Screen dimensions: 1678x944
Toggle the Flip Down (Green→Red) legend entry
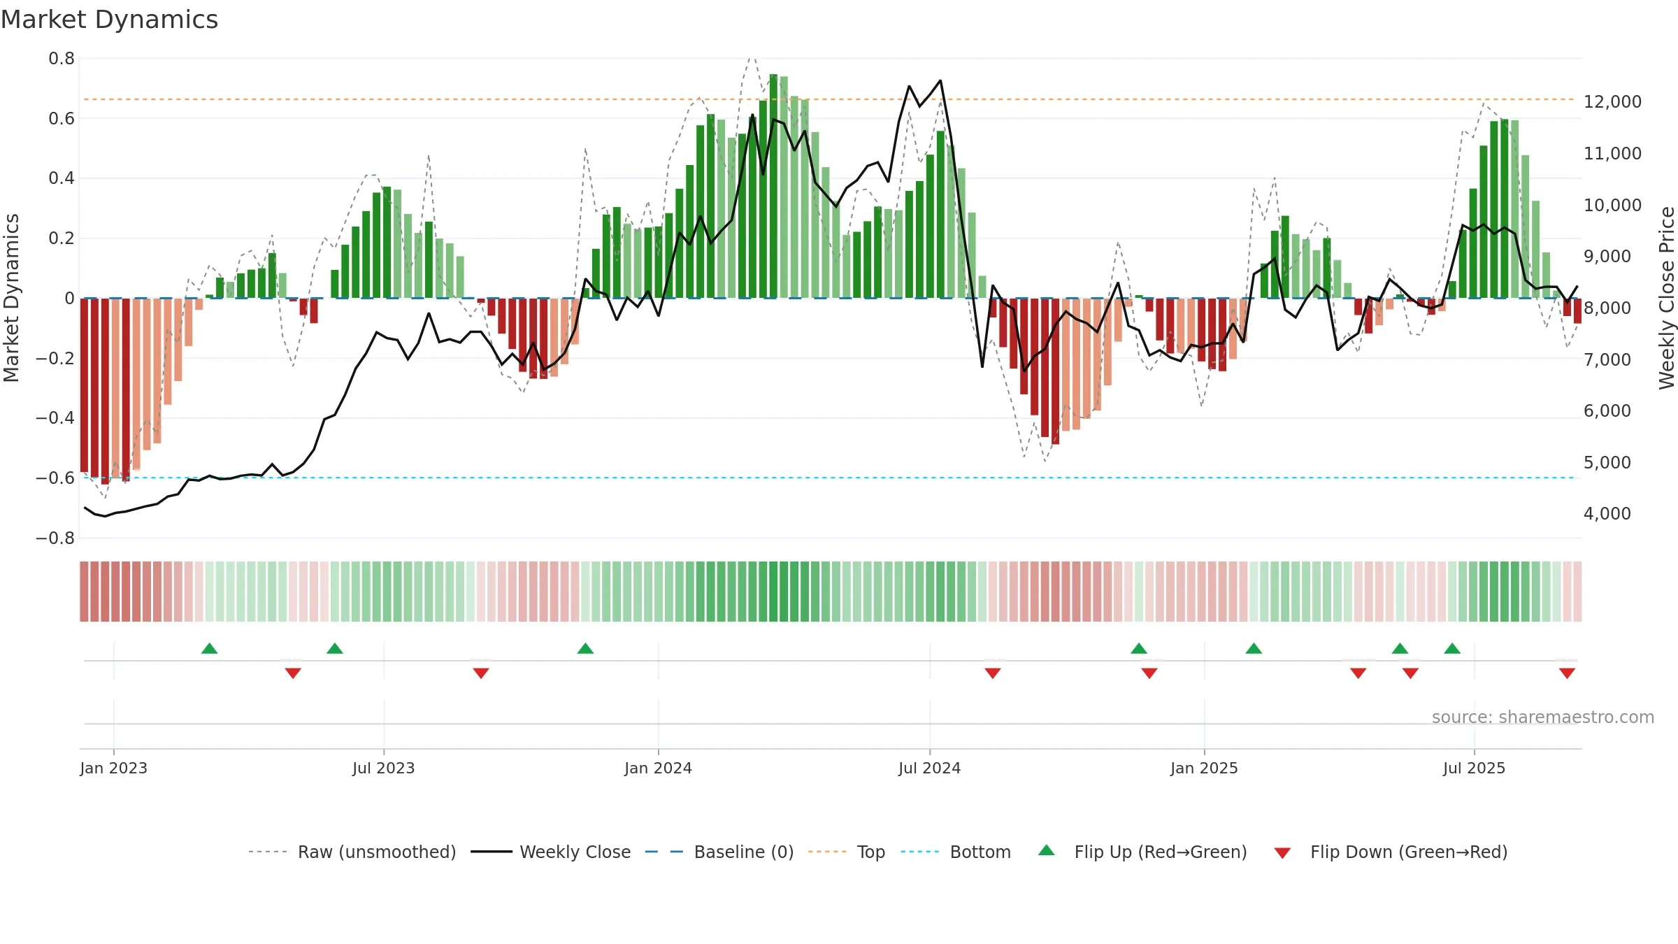pos(1391,852)
